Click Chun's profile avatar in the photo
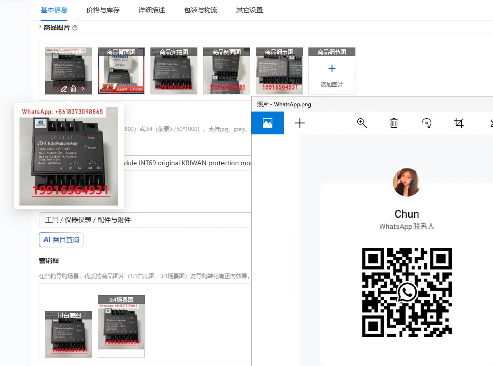 point(407,182)
